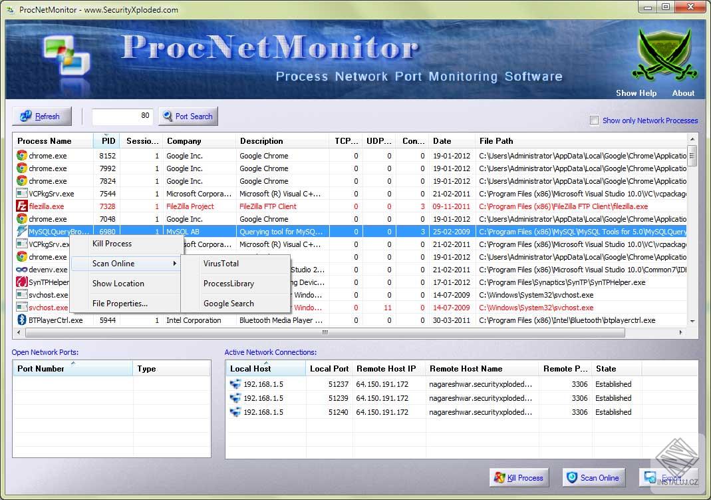Click the magnifier icon on Port Search
Viewport: 711px width, 500px height.
[168, 116]
